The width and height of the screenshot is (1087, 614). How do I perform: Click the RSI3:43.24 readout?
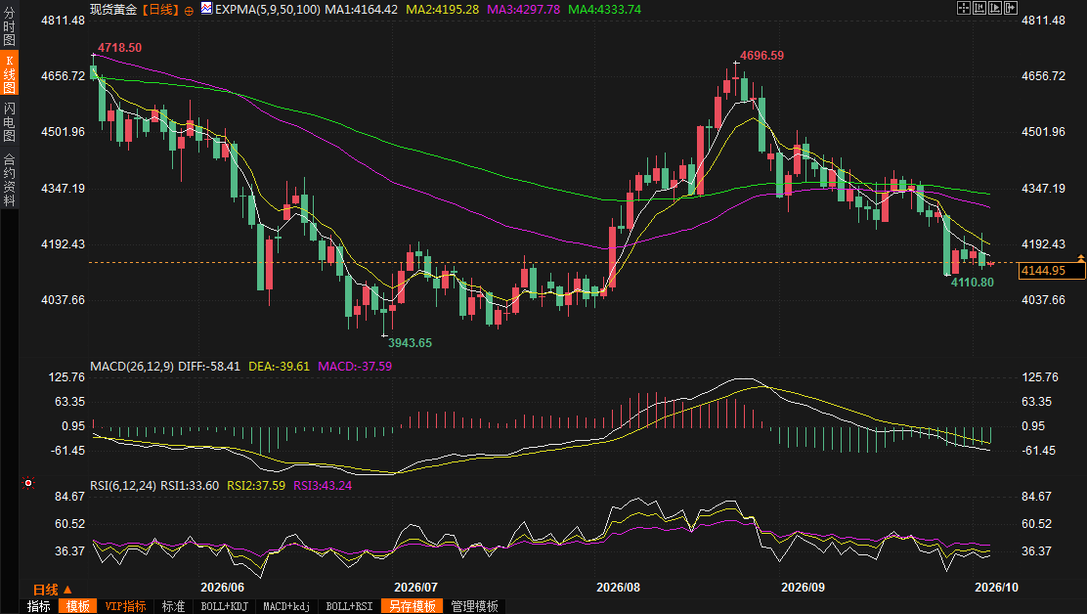[323, 485]
